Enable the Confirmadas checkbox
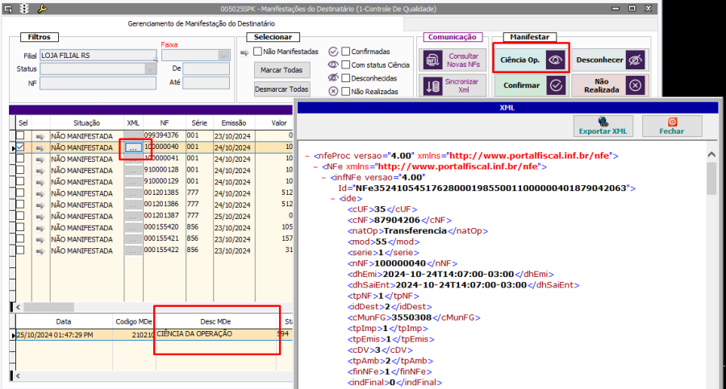 [x=346, y=52]
